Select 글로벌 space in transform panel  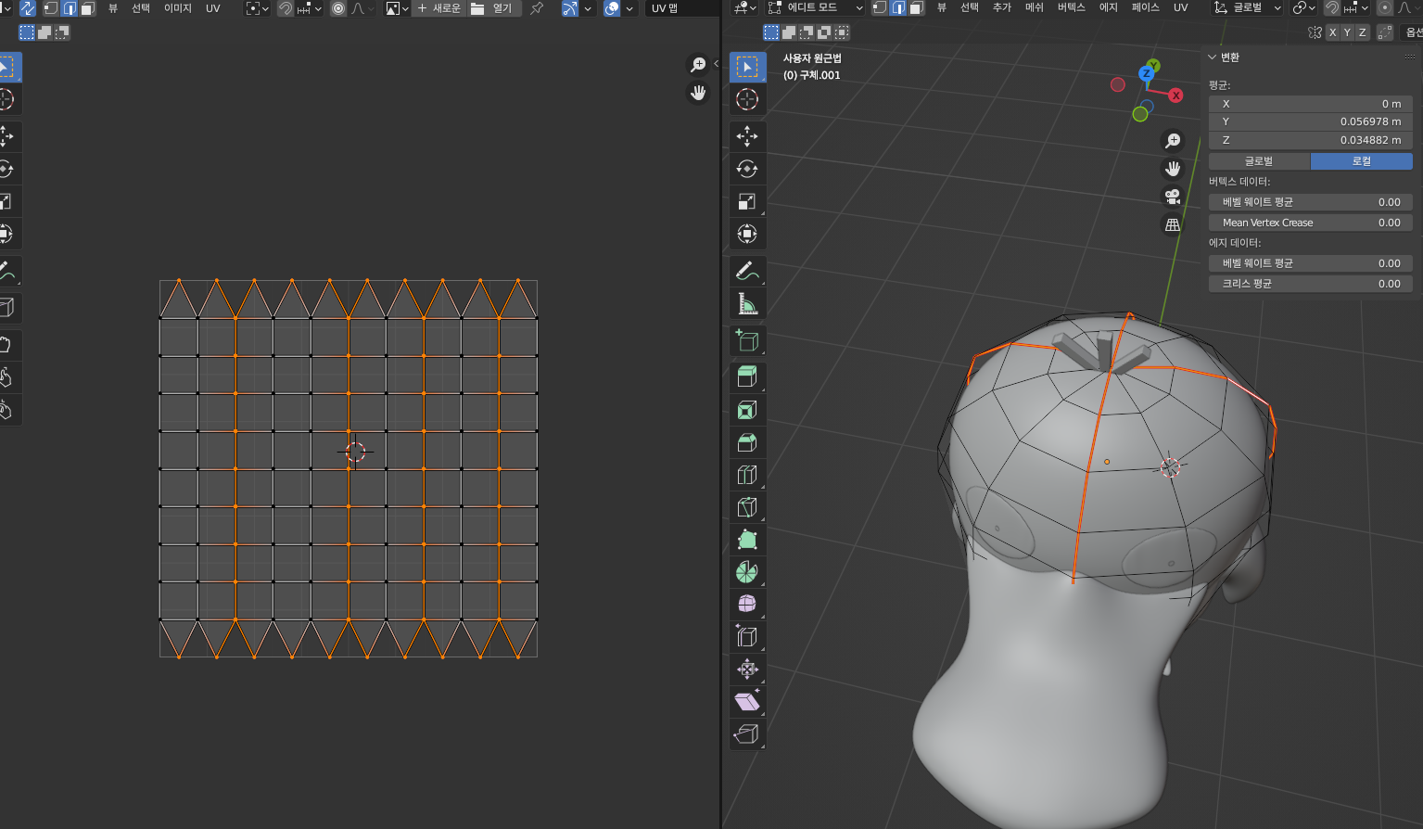pyautogui.click(x=1259, y=161)
